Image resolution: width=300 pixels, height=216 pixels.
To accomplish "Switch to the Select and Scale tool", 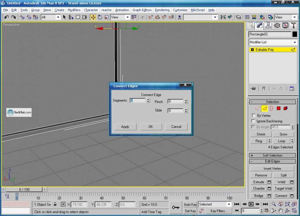I will (x=106, y=17).
